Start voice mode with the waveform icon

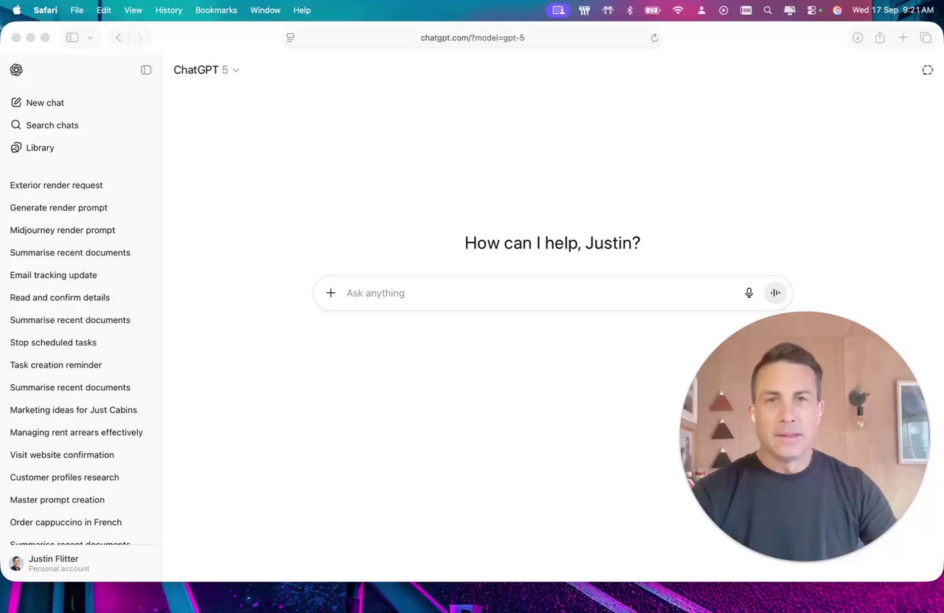(x=775, y=293)
